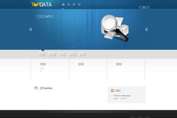Image resolution: width=177 pixels, height=118 pixels.
Task: Click the question mark speech bubble icon
Action: (36, 88)
